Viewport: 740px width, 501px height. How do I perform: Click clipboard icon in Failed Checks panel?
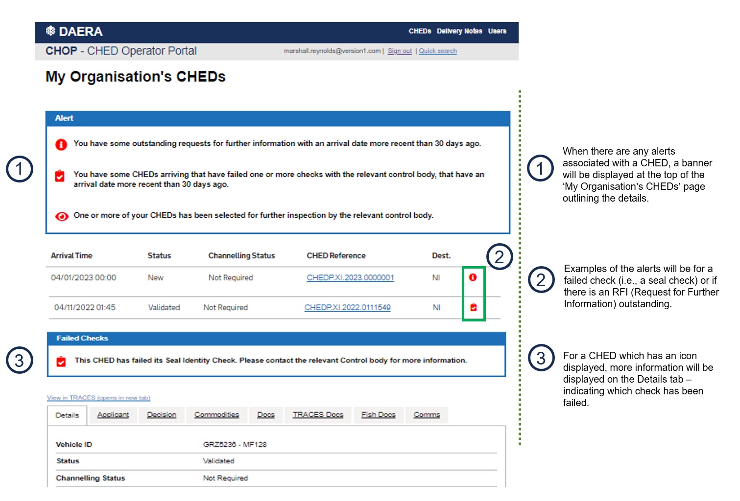(61, 362)
